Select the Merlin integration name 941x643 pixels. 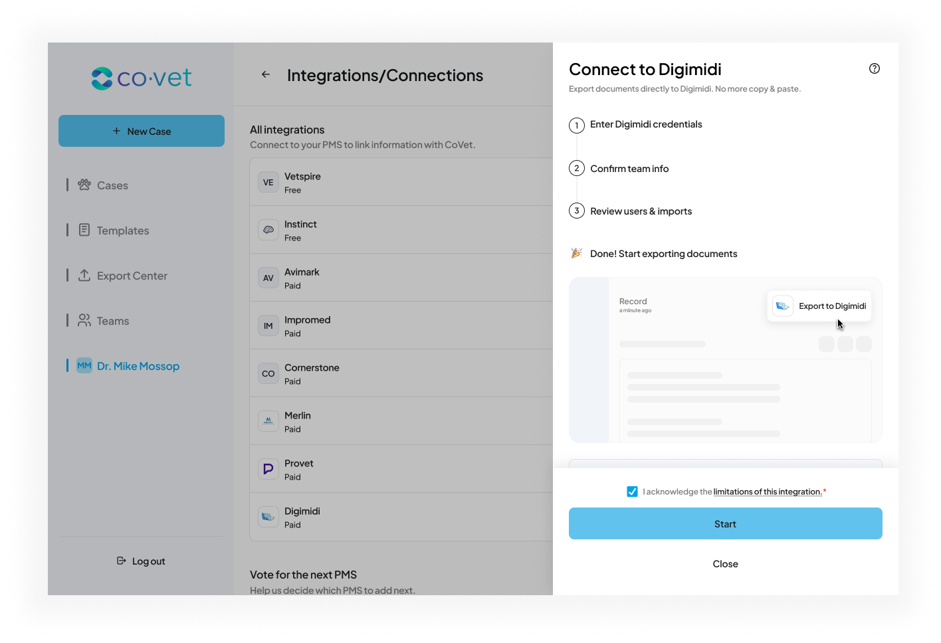click(x=298, y=415)
